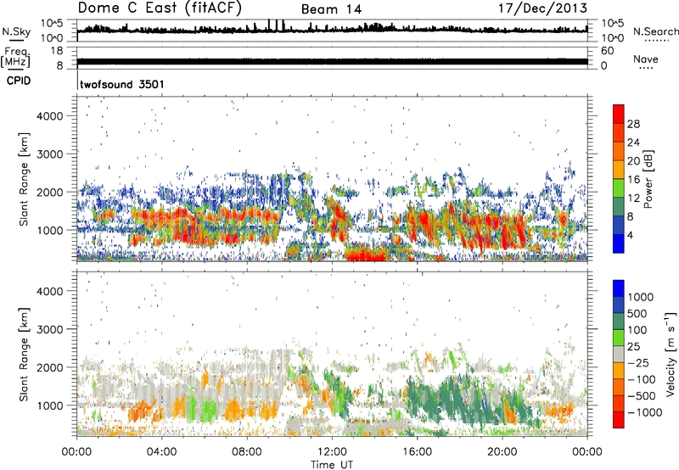Click the '4000' tick on power panel
This screenshot has width=679, height=470.
point(49,116)
